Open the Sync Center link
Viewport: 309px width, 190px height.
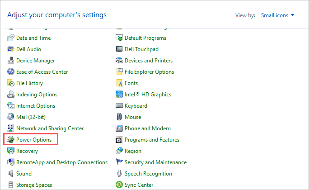pos(139,185)
